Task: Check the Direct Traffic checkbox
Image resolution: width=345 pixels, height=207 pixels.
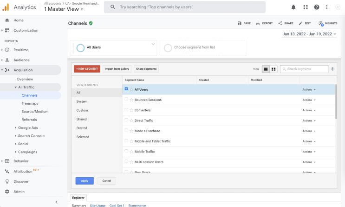Action: pyautogui.click(x=126, y=120)
